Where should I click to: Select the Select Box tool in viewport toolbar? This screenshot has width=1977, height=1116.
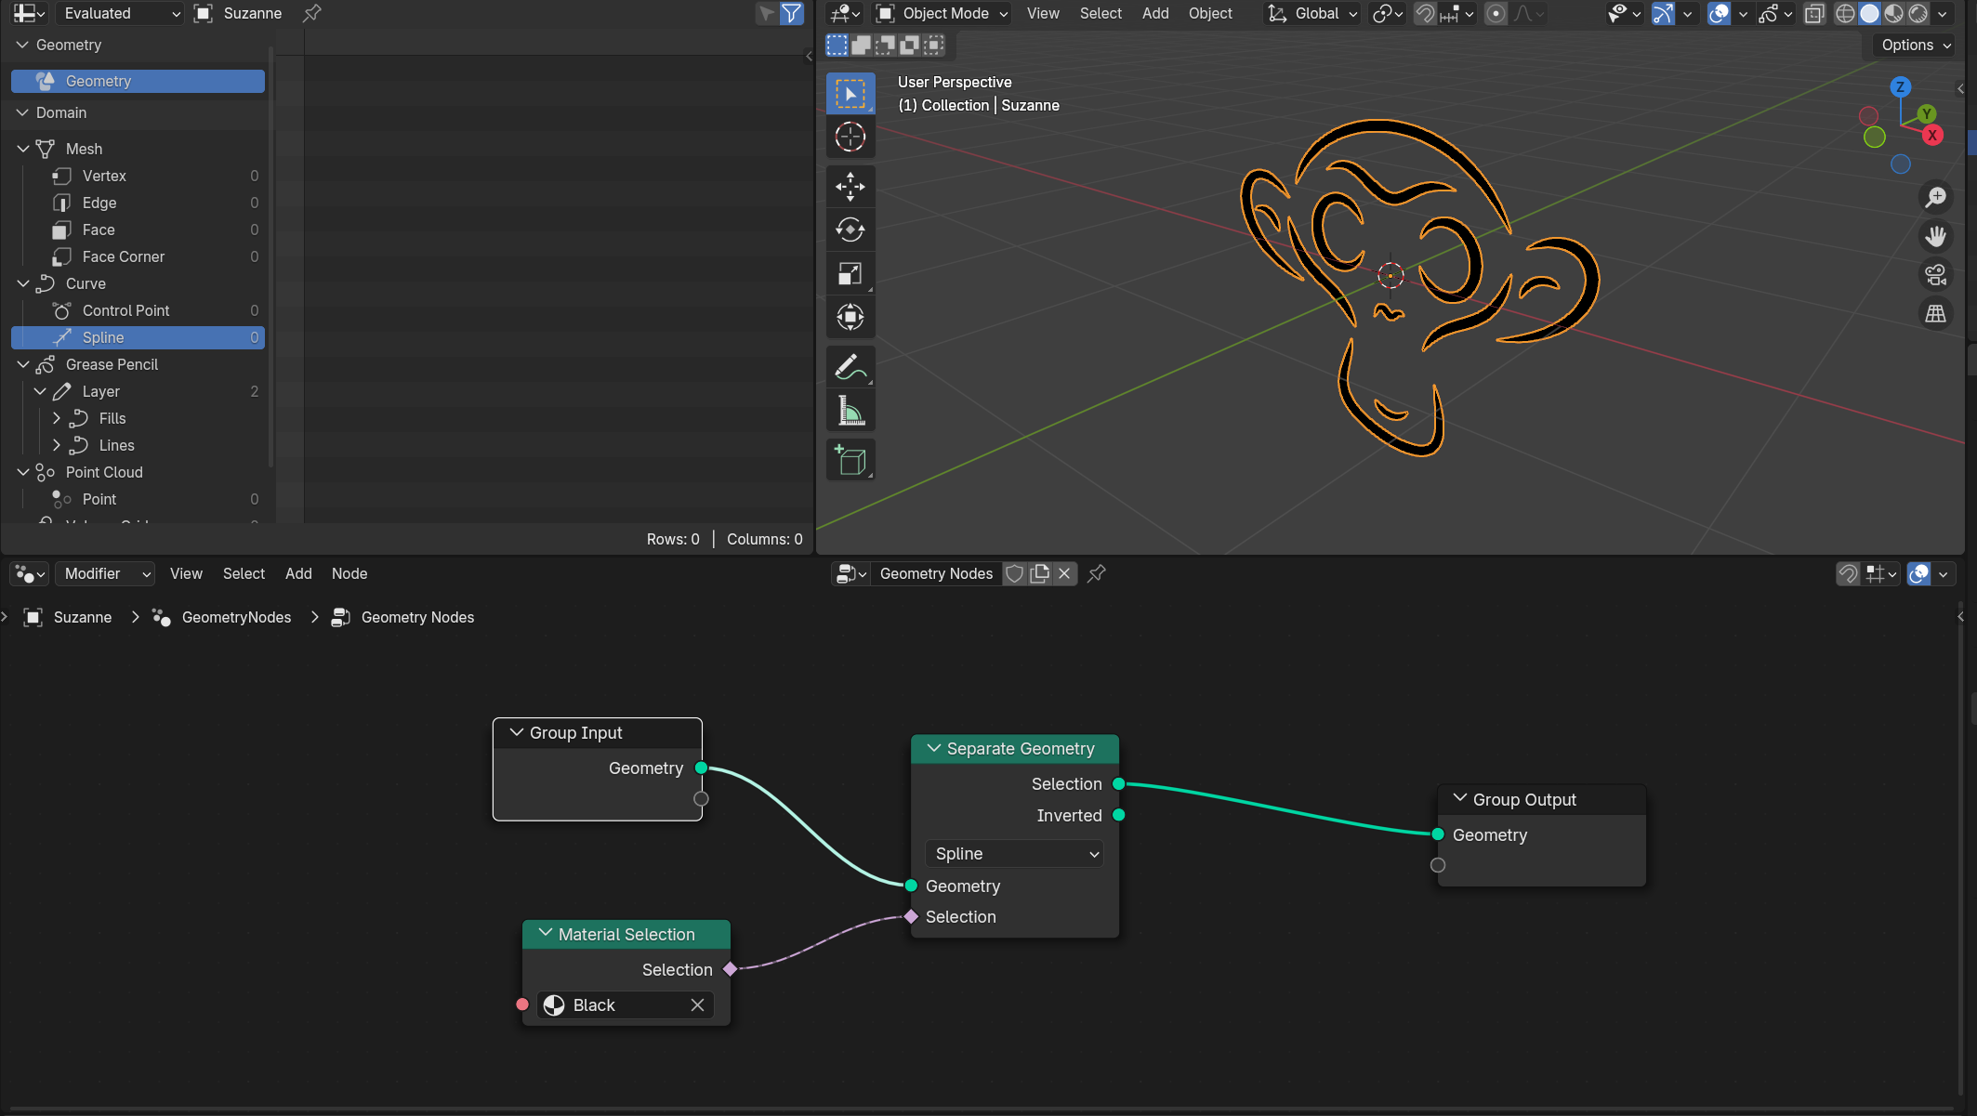point(850,94)
